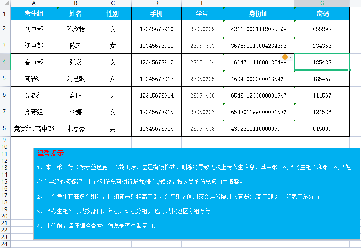Select cell with name 张璐
This screenshot has width=361, height=248.
(76, 62)
